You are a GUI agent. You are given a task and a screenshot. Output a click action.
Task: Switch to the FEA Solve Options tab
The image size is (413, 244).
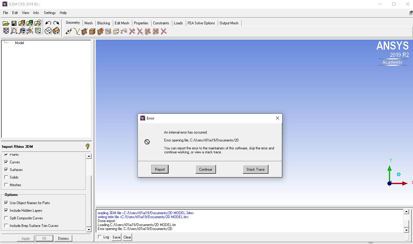(201, 23)
